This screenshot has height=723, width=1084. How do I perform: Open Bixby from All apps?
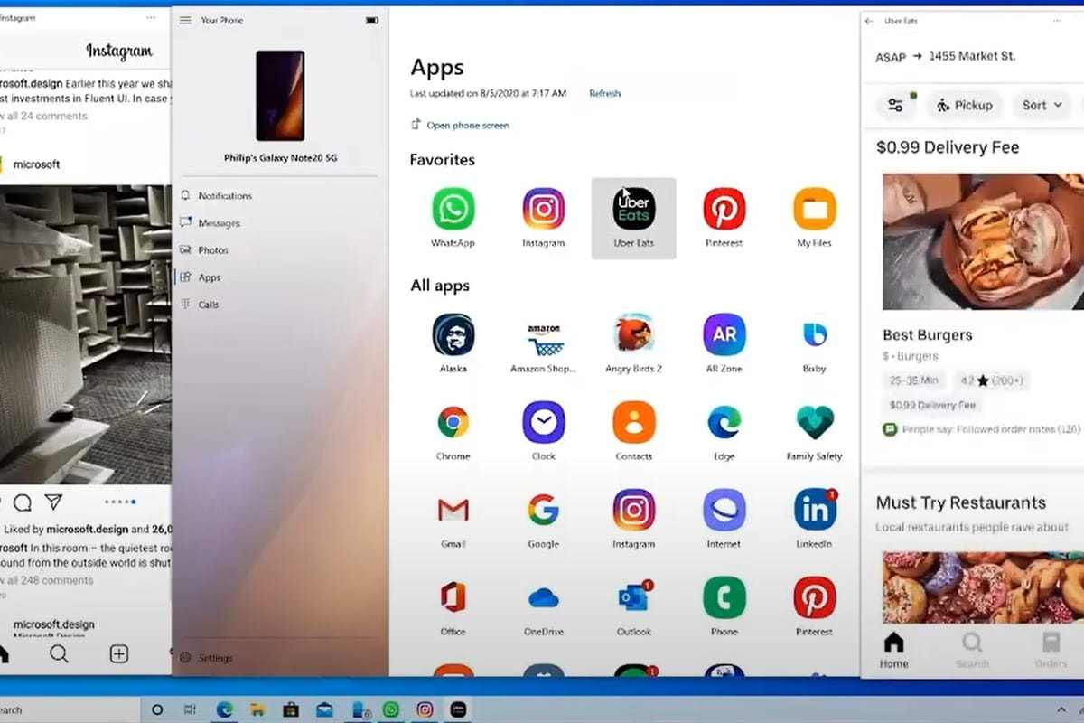click(814, 333)
